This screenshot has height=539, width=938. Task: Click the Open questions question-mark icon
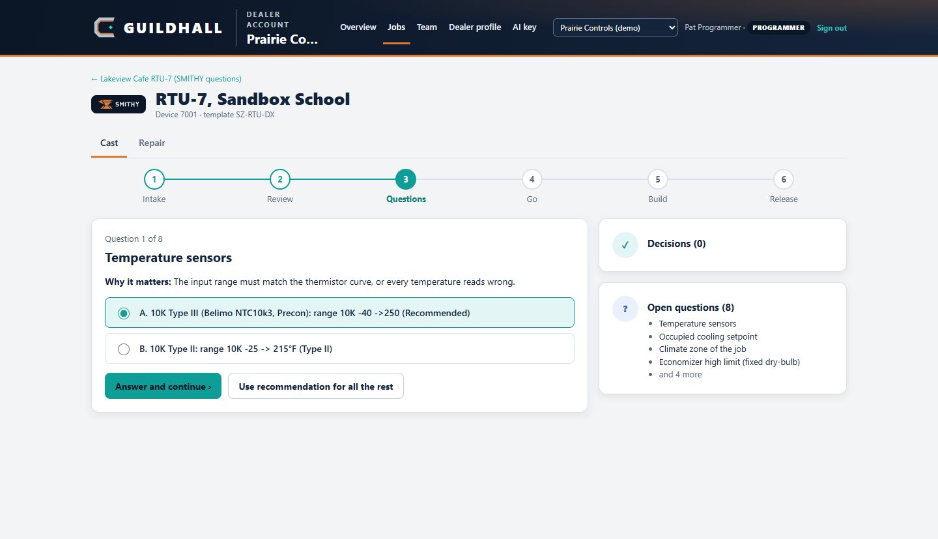(x=625, y=309)
